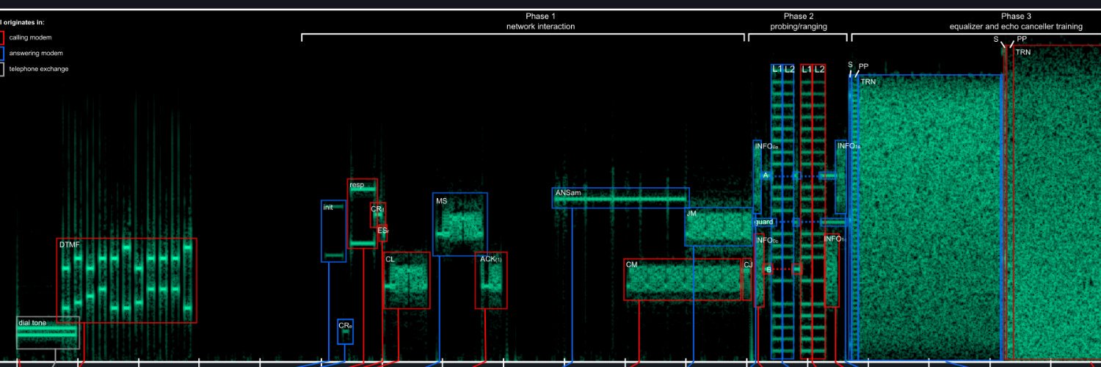Select the 'resp' red signal box
Viewport: 1101px width, 367px height.
coord(362,214)
